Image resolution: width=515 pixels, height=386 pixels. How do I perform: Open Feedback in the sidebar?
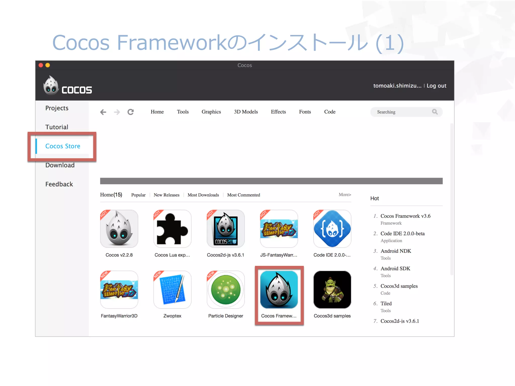coord(59,184)
